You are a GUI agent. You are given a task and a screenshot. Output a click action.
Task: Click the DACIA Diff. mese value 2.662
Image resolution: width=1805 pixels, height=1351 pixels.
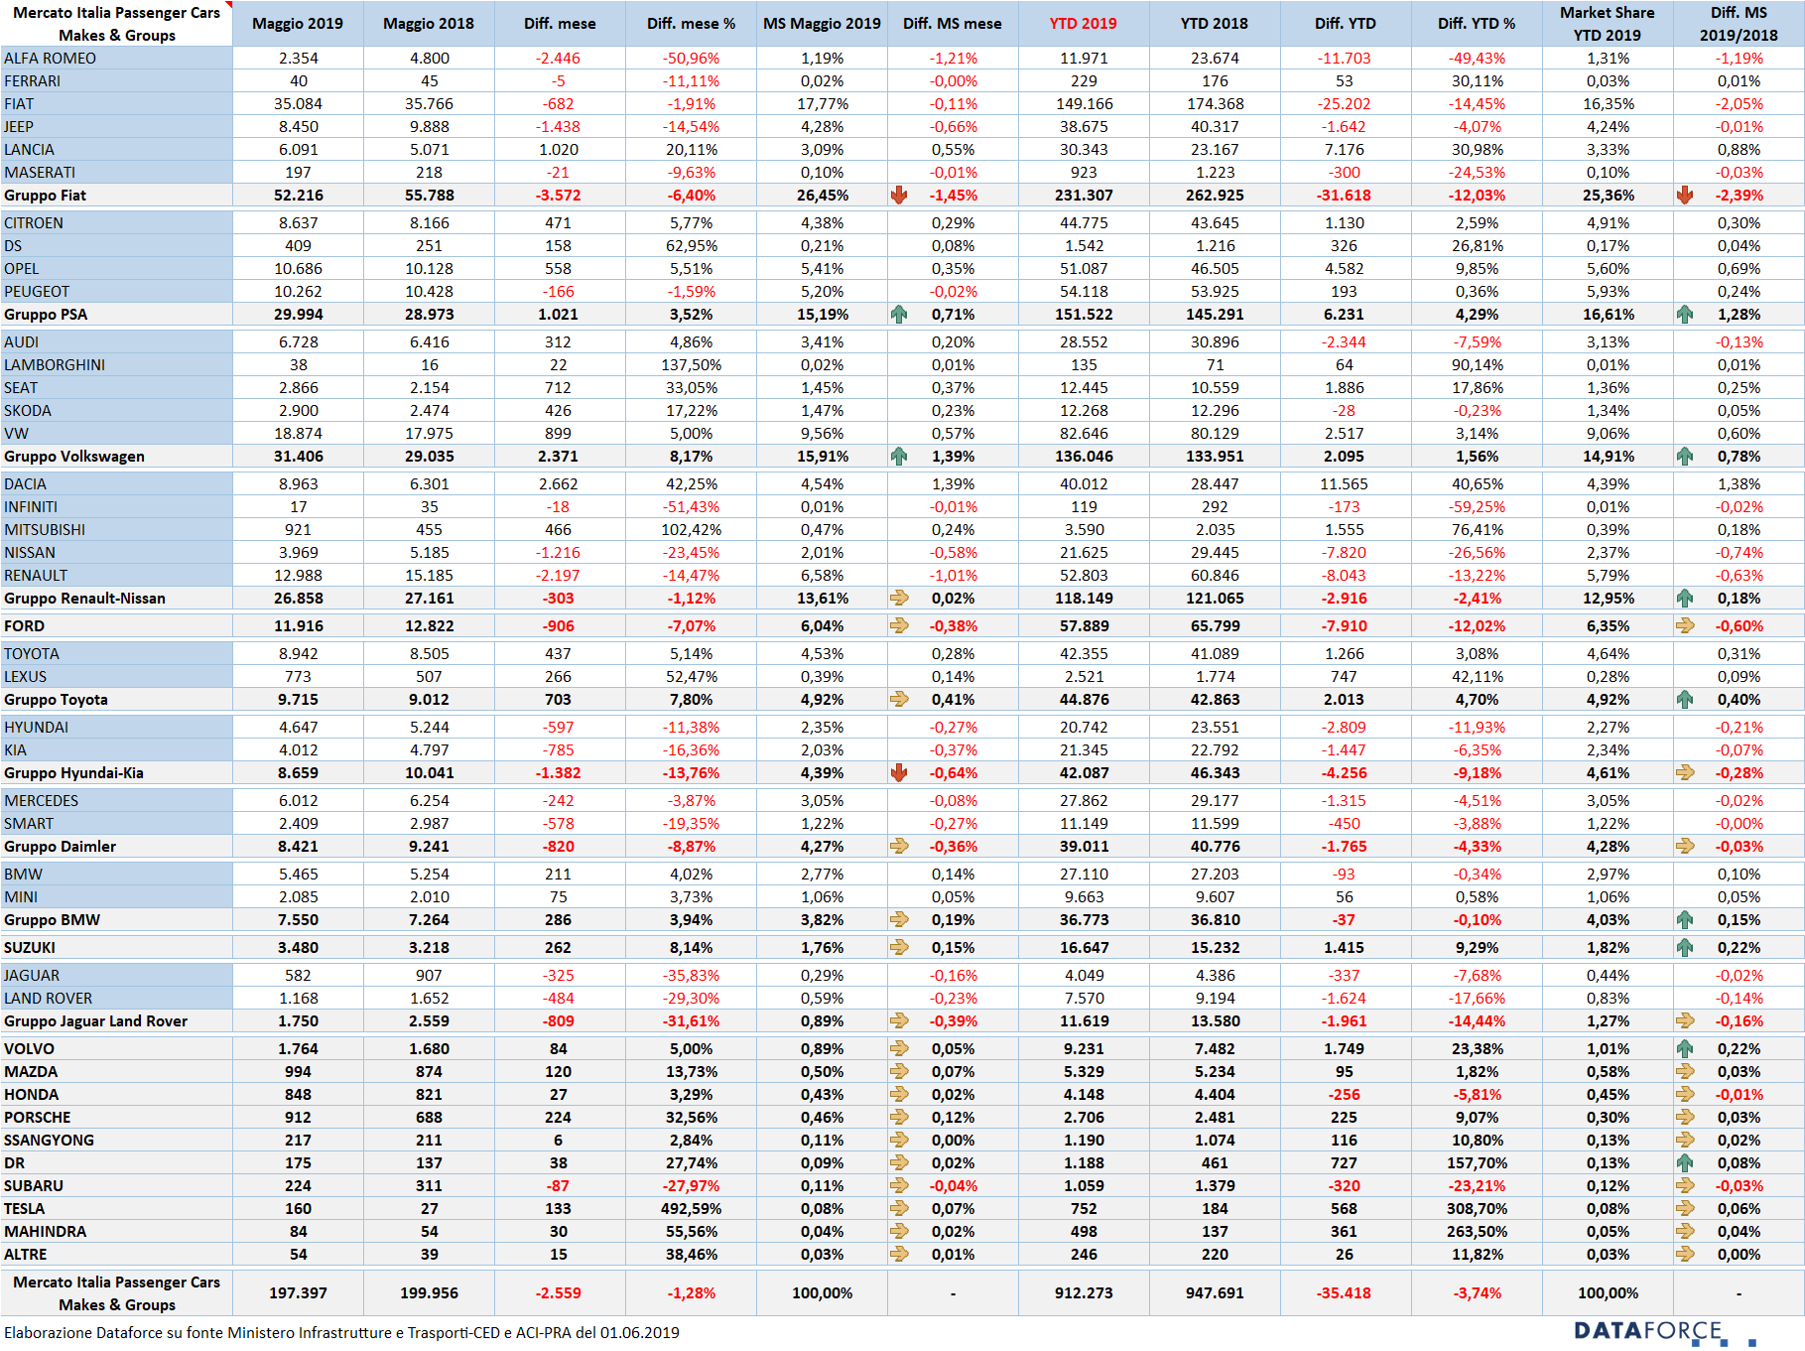coord(559,484)
